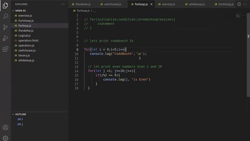Select the forloop.js editor tab
The height and width of the screenshot is (141, 250).
pos(141,4)
